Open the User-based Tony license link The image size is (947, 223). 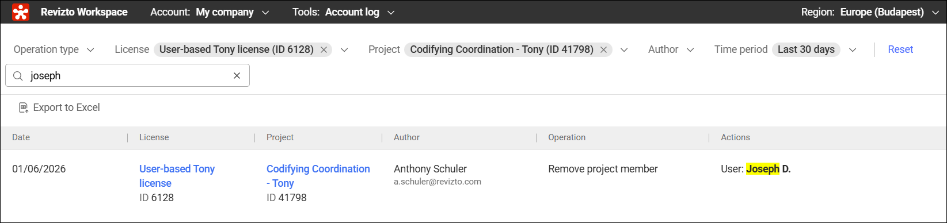pos(177,176)
